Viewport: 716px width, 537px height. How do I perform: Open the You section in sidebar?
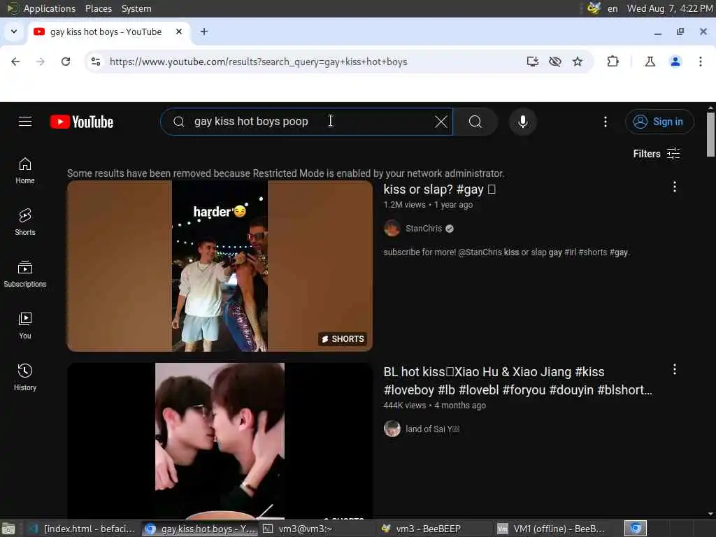coord(25,325)
